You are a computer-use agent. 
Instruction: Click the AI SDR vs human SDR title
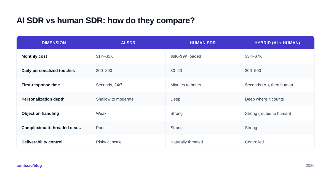(x=106, y=20)
